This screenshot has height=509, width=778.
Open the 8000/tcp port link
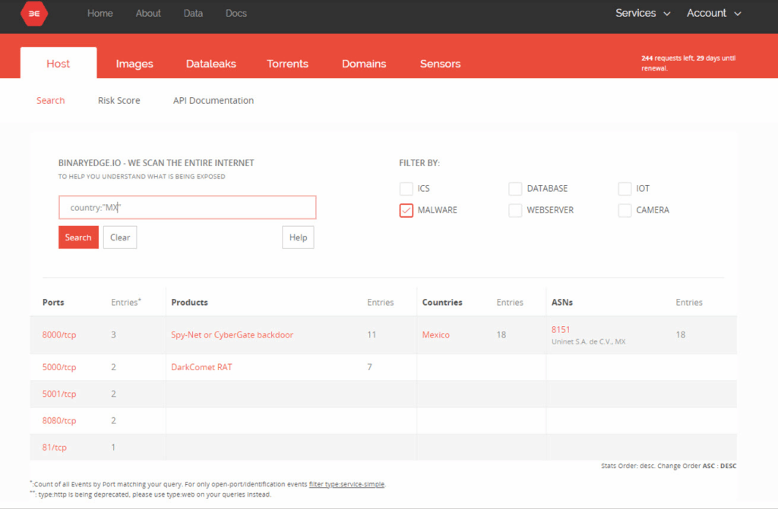pos(59,335)
